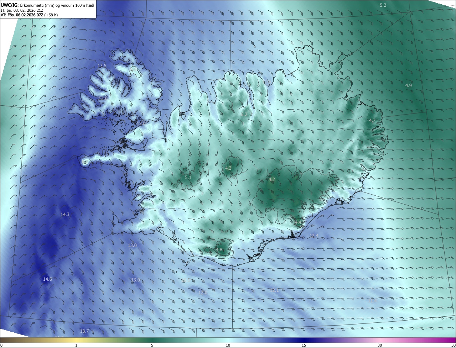Click the 14.3 value label on the map
The height and width of the screenshot is (348, 456).
click(65, 214)
